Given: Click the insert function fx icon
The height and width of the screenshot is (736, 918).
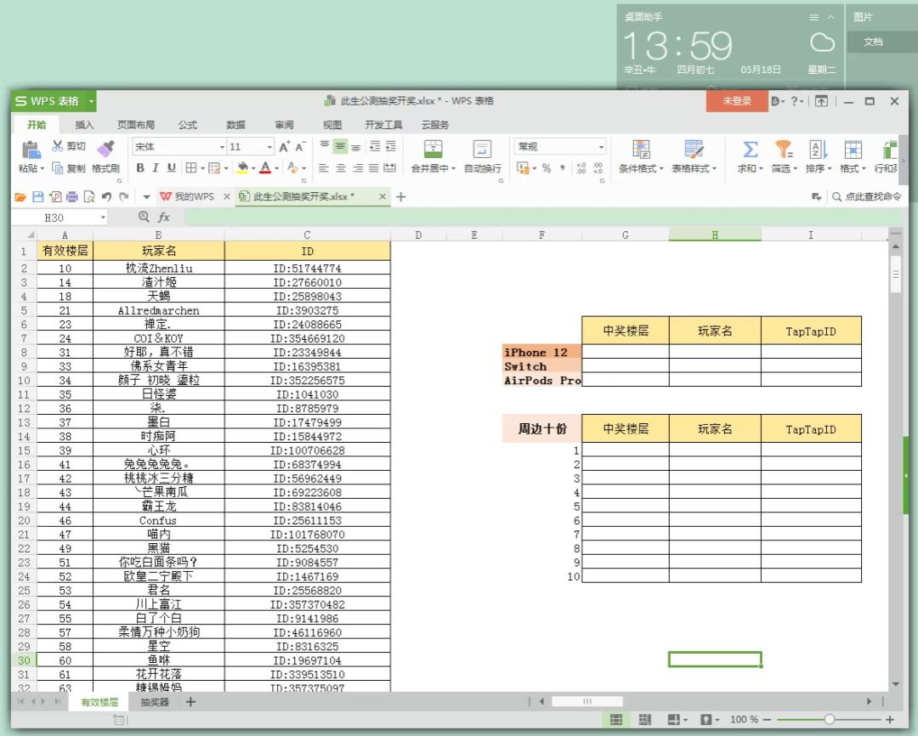Looking at the screenshot, I should click(164, 218).
